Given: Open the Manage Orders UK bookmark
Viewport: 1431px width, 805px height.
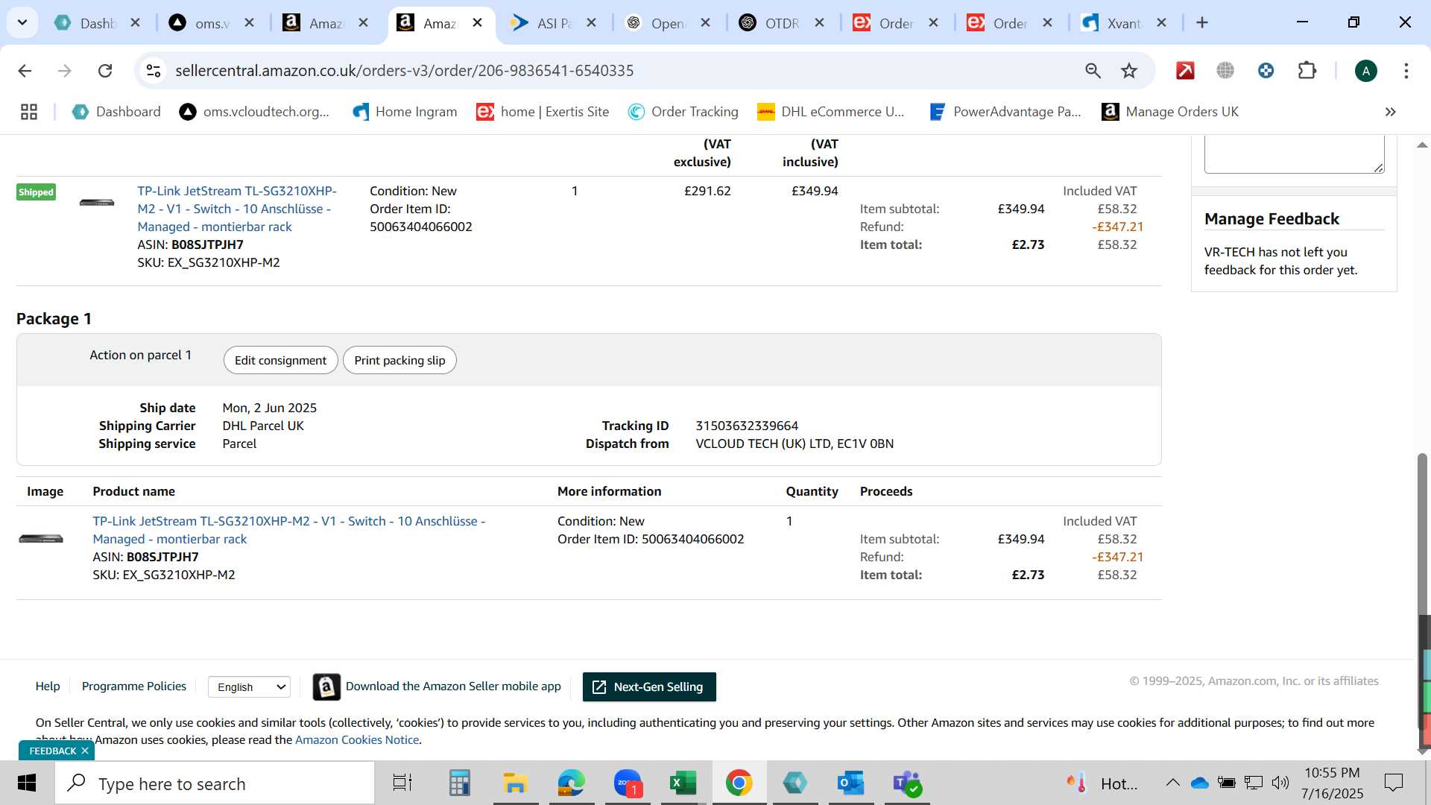Looking at the screenshot, I should (x=1170, y=112).
